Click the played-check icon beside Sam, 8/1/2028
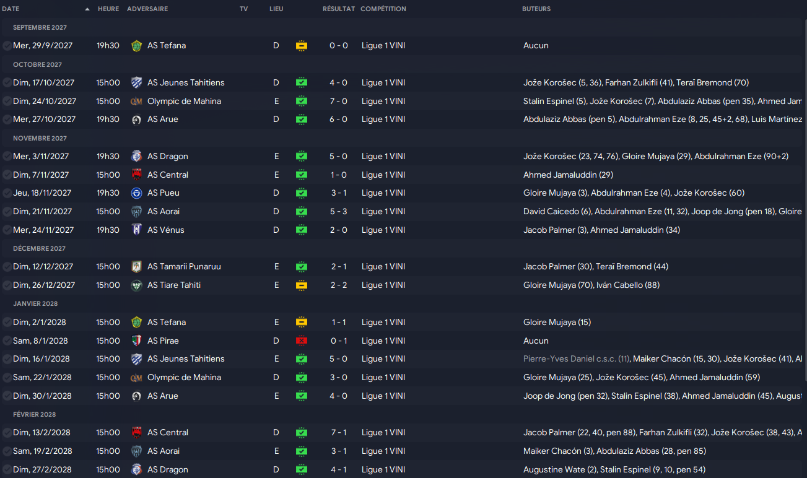 click(x=7, y=341)
